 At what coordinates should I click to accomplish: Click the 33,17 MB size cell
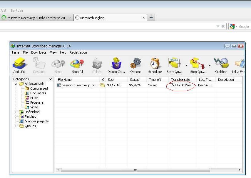point(114,85)
